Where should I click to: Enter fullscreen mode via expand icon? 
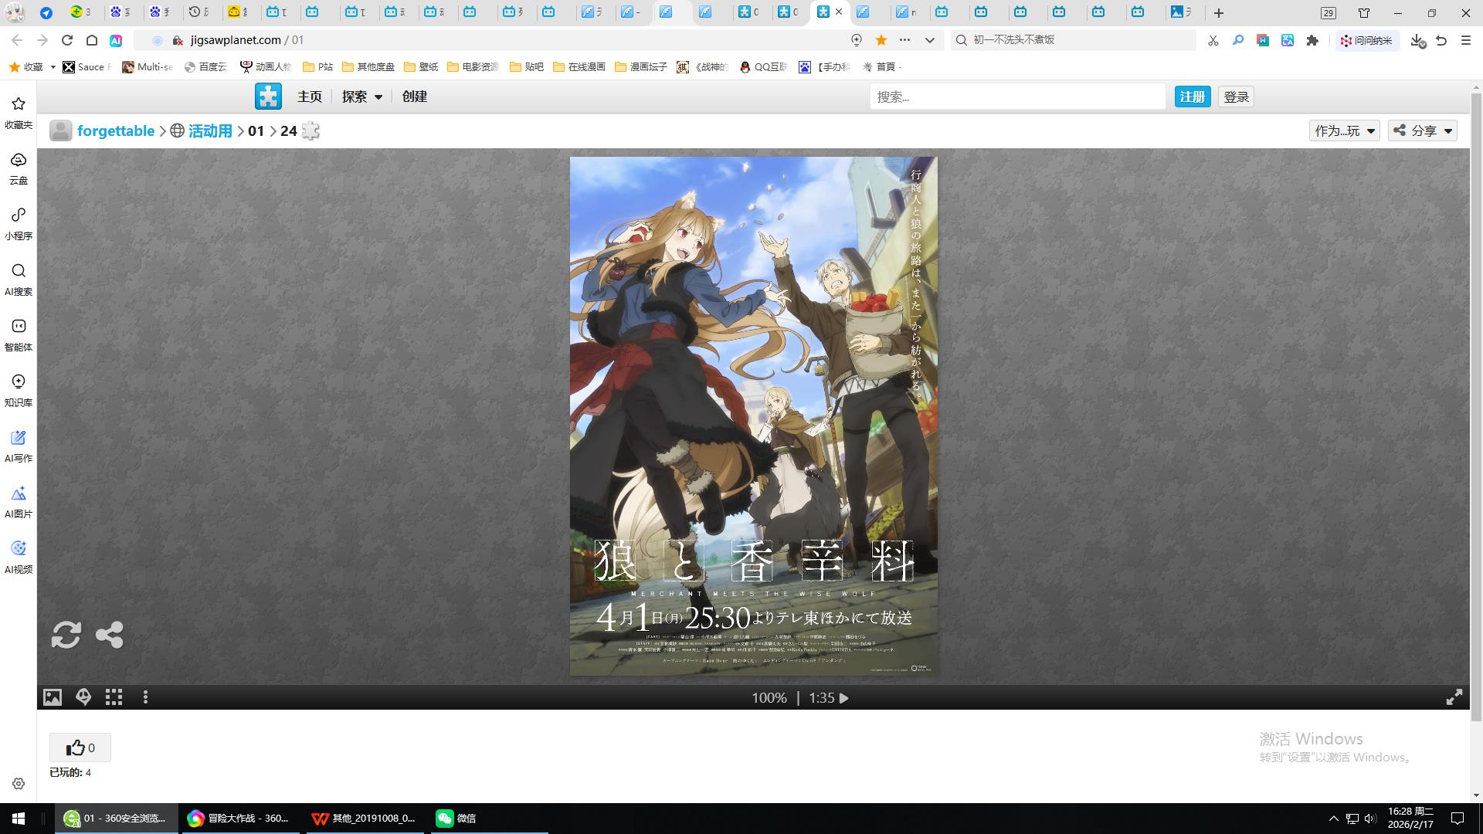click(x=1454, y=697)
